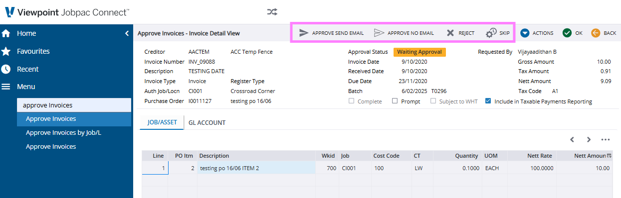Toggle the Subject to WHT checkbox
Image resolution: width=621 pixels, height=198 pixels.
click(433, 101)
